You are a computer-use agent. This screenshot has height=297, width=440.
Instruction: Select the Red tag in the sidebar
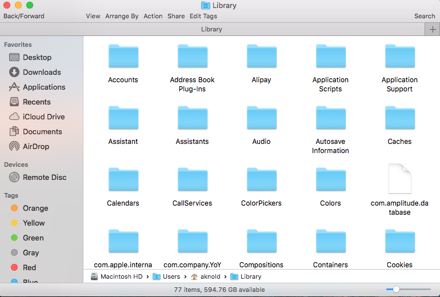tap(29, 267)
